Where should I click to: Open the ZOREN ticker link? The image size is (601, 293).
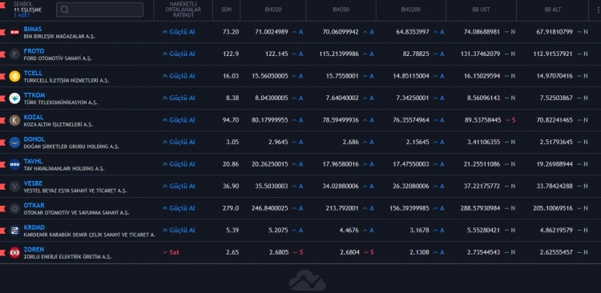34,249
